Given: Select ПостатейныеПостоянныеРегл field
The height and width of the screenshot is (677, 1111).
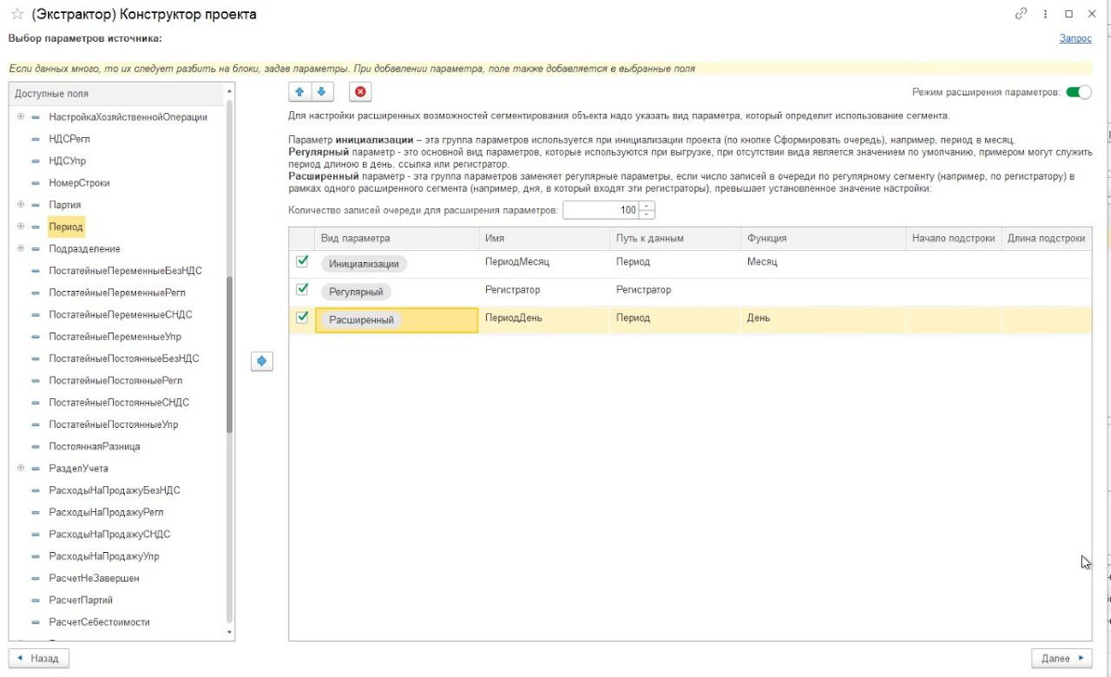Looking at the screenshot, I should click(x=116, y=381).
